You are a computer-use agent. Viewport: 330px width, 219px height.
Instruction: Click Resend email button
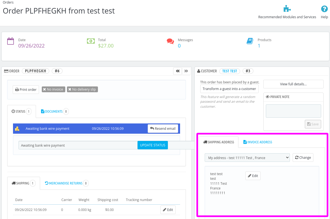[163, 129]
